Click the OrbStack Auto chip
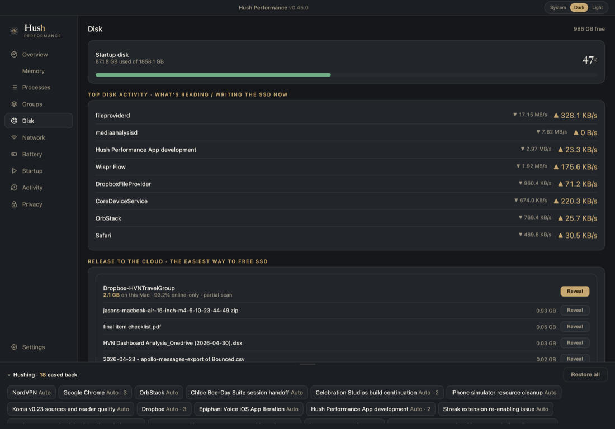Viewport: 615px width, 429px height. click(158, 393)
